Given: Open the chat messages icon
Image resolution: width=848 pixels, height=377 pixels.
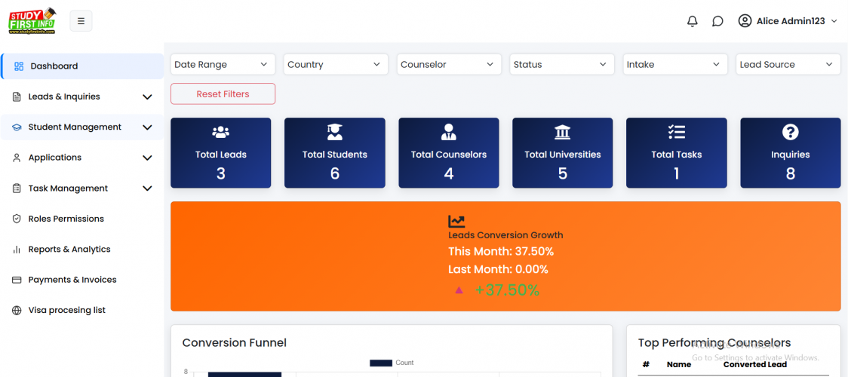Looking at the screenshot, I should coord(717,21).
